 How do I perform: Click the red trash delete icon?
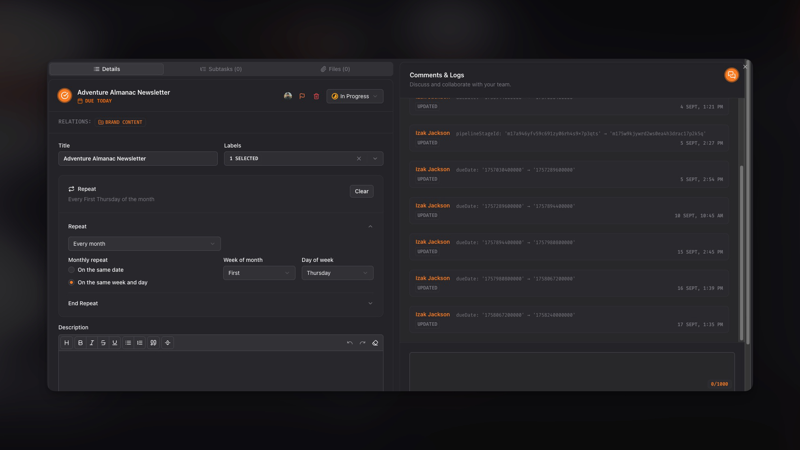coord(316,96)
